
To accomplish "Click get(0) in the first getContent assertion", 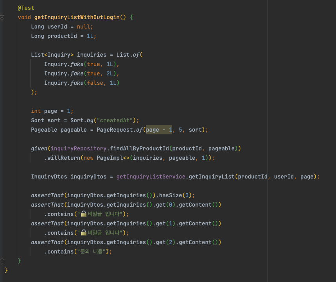I will pyautogui.click(x=165, y=205).
